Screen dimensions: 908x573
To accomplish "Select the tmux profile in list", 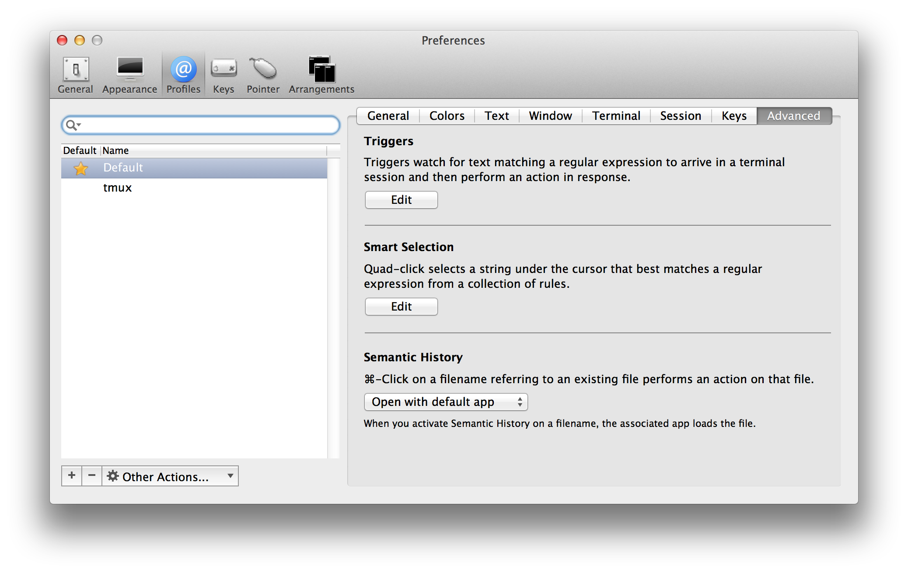I will 118,188.
